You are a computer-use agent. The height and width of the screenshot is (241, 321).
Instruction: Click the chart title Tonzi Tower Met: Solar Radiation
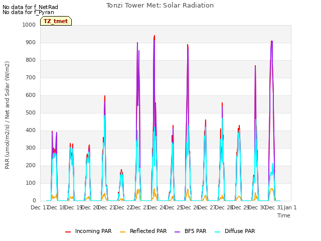coord(160,6)
